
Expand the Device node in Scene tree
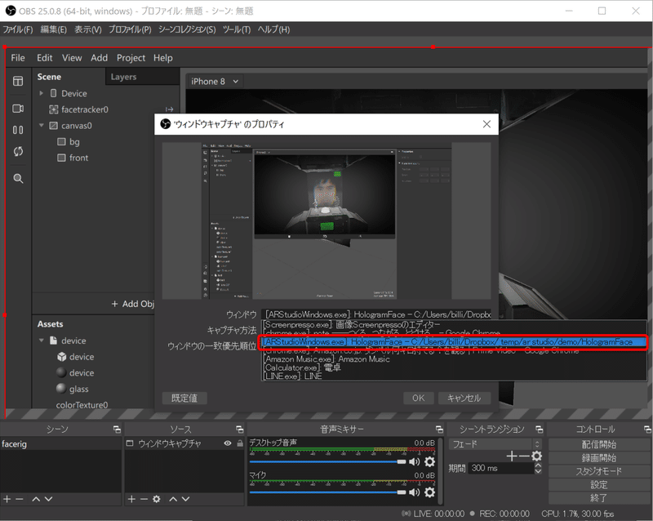click(x=42, y=93)
